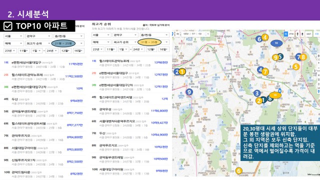The width and height of the screenshot is (320, 180).
Task: Open the 관악드림타운 10위 listing
Action: (43, 174)
